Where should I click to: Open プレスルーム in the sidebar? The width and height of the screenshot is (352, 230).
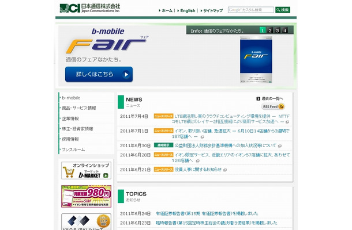73,149
